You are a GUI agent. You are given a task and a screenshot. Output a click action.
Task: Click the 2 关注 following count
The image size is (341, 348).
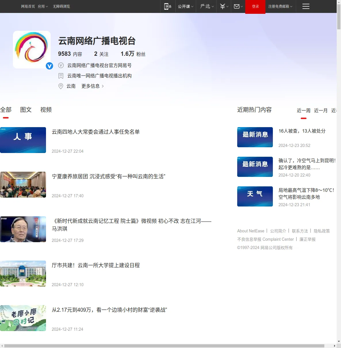tap(101, 54)
